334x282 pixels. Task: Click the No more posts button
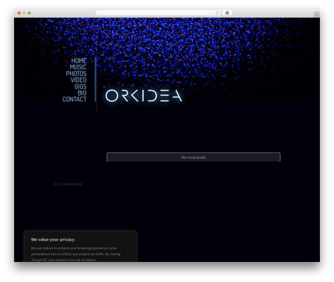coord(194,157)
